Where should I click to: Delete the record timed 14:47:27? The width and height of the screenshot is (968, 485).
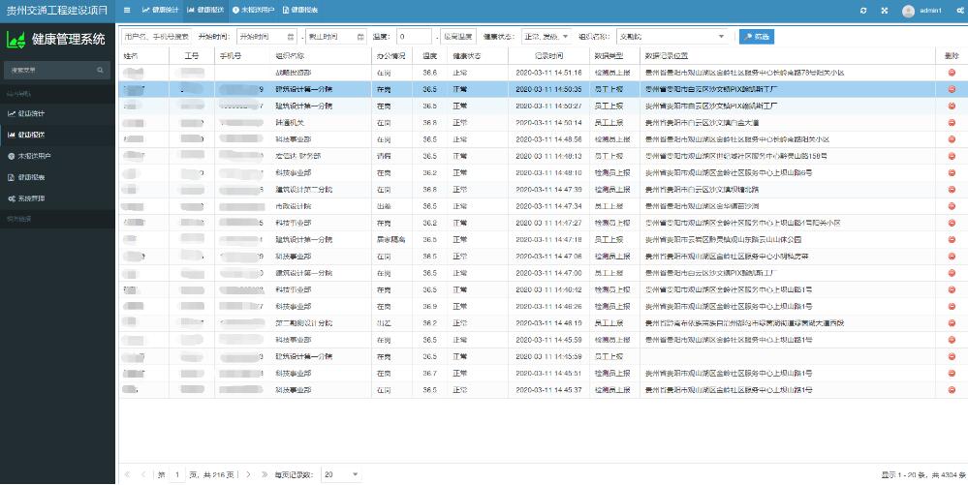(952, 223)
